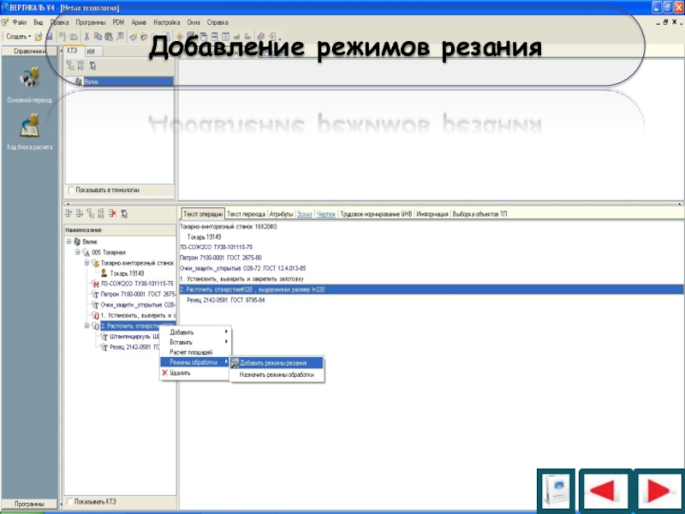
Task: Choose Добавить режимы резания from submenu
Action: (x=272, y=362)
